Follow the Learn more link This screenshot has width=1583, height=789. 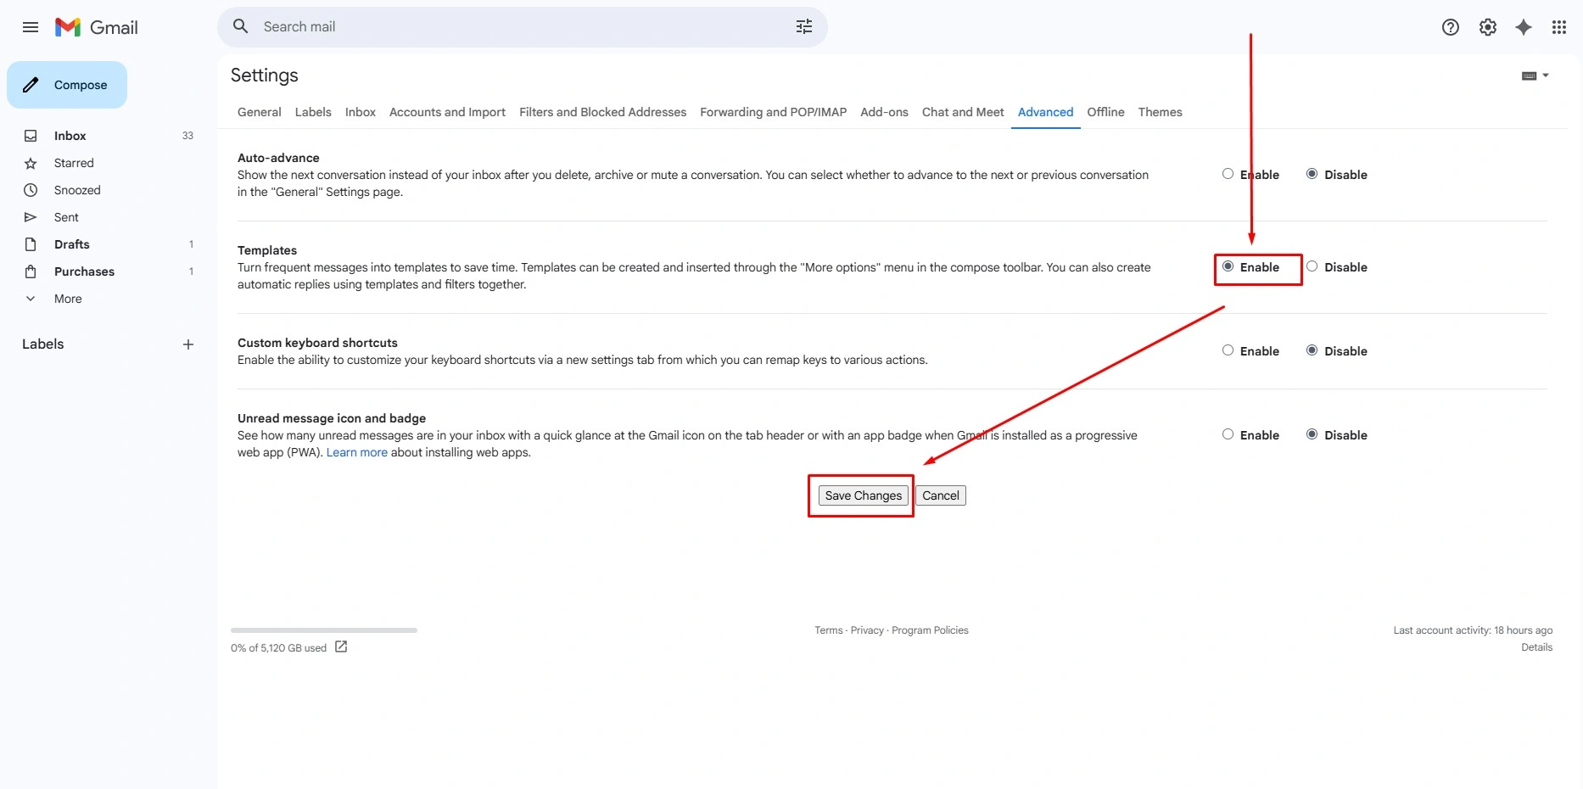[357, 452]
